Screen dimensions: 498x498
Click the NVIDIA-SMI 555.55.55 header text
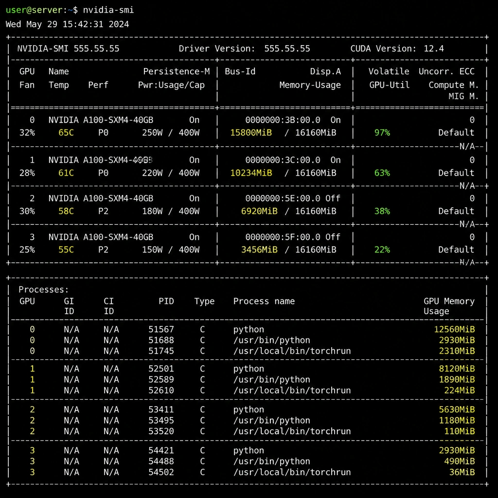pos(68,49)
